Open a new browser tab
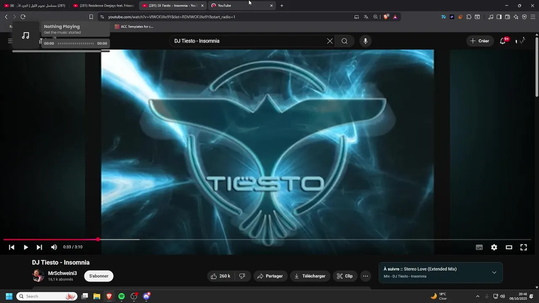 (282, 5)
